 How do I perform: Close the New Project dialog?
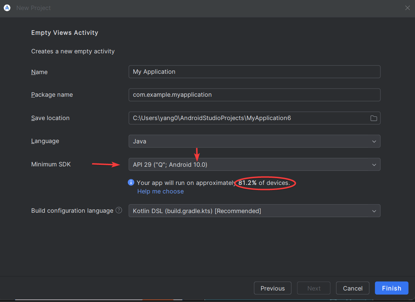pos(407,8)
